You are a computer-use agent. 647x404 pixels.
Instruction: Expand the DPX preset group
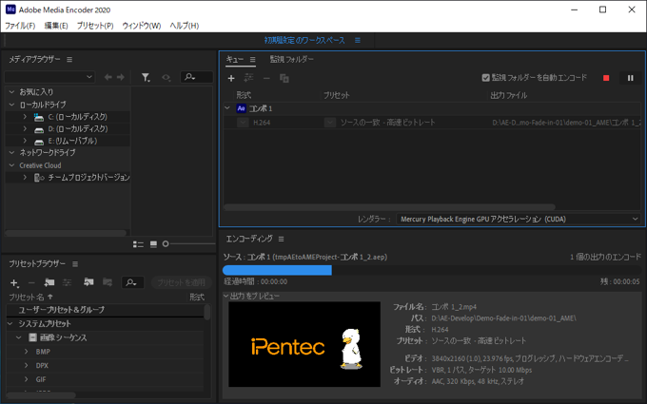(27, 366)
